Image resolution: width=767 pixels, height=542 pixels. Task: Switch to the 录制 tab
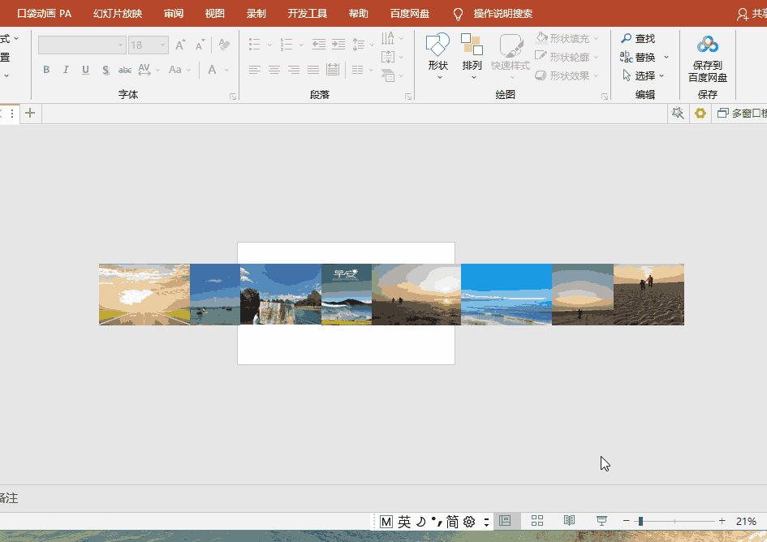[256, 13]
